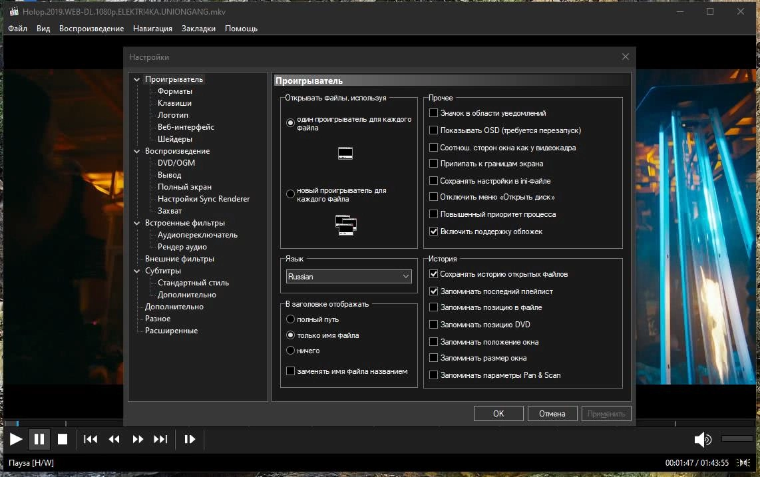Collapse the Субтитры tree node
760x477 pixels.
[136, 271]
